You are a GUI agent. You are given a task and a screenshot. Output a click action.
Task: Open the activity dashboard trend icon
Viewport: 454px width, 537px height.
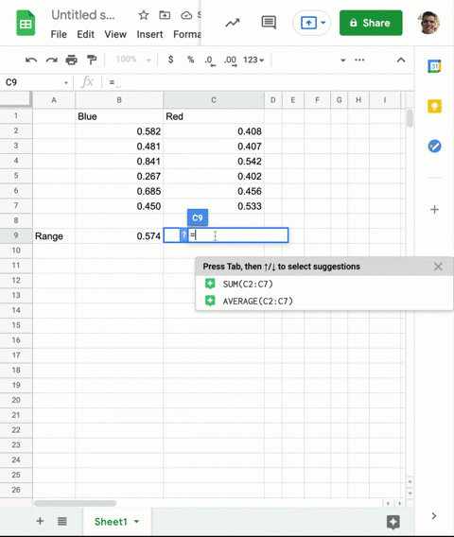pos(233,23)
